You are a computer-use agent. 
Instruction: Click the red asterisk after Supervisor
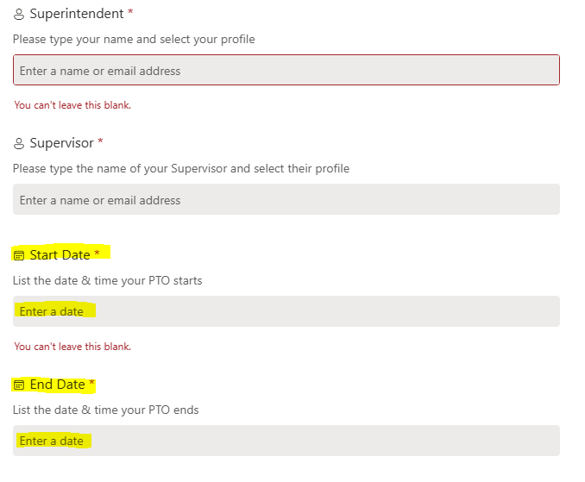tap(100, 141)
